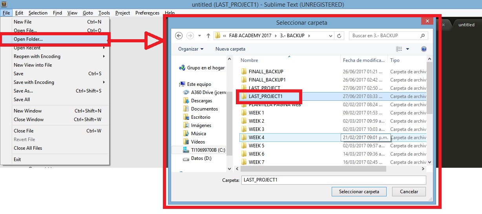
Task: Open the Preferences menu
Action: 148,13
